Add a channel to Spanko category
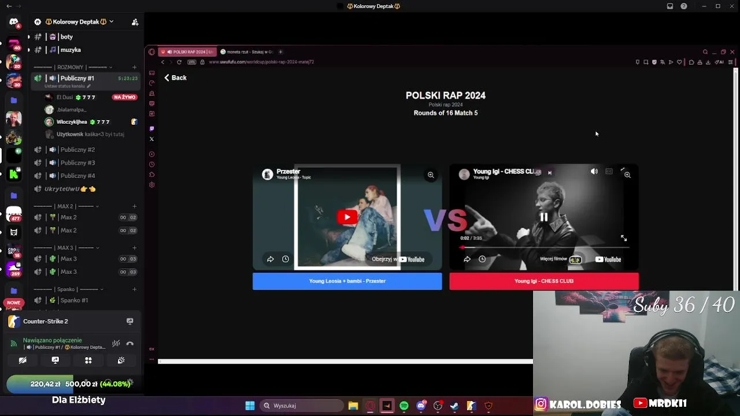740x416 pixels. coord(134,289)
